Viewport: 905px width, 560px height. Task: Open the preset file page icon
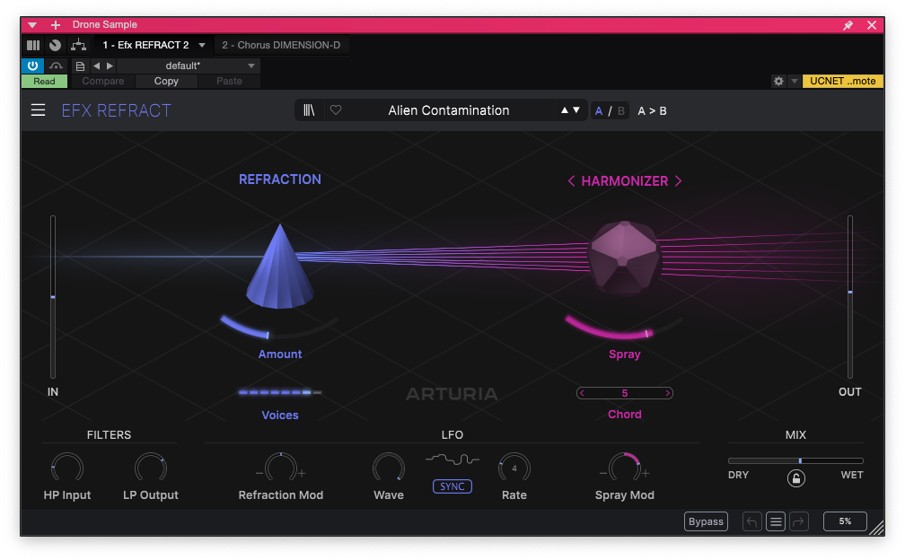point(80,66)
